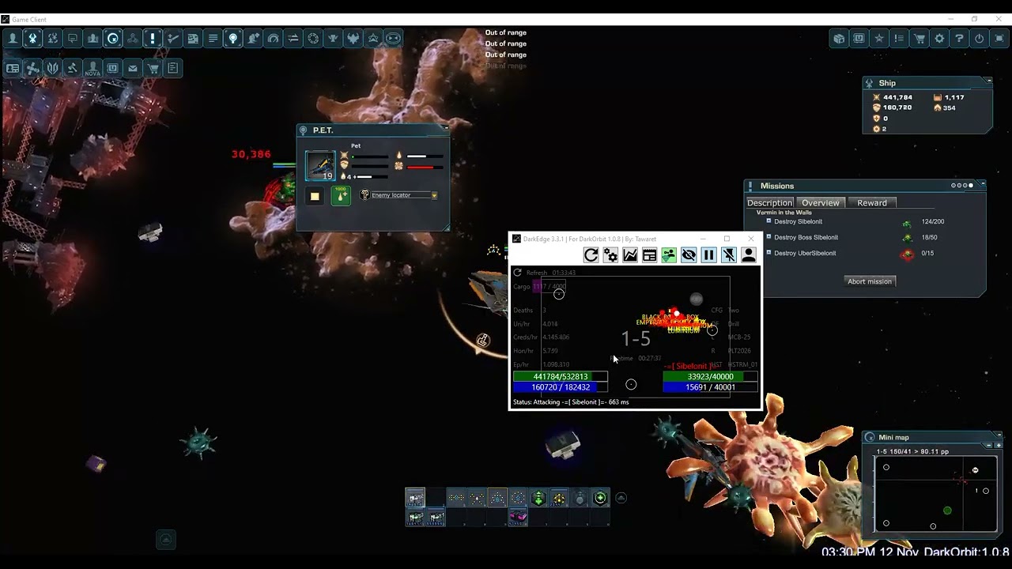Collapse the Missions window
This screenshot has width=1012, height=569.
click(983, 185)
